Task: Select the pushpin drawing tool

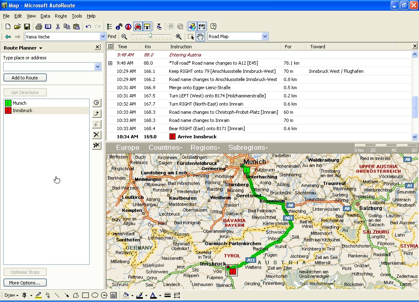Action: 25,295
